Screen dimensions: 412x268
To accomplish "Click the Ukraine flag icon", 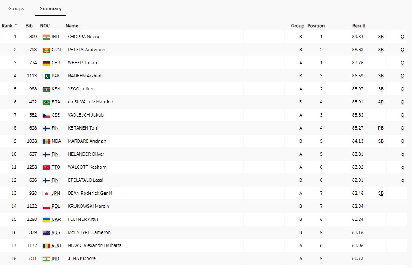I will tap(46, 220).
